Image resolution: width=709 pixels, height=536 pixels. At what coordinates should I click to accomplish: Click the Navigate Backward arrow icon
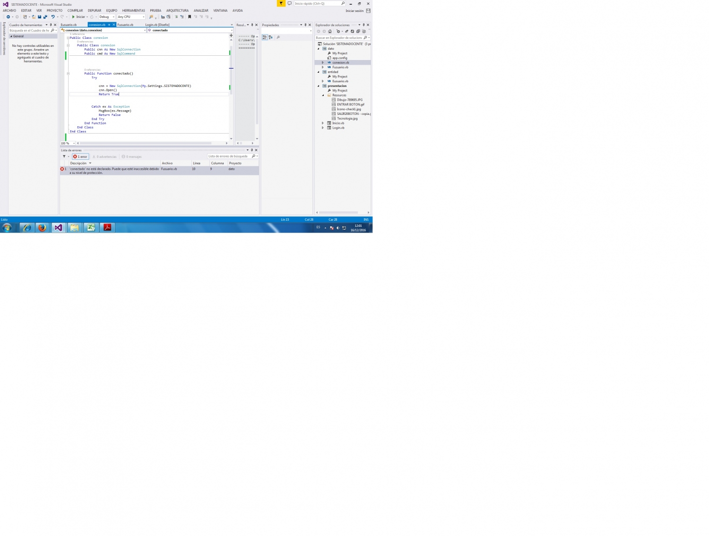click(x=8, y=17)
